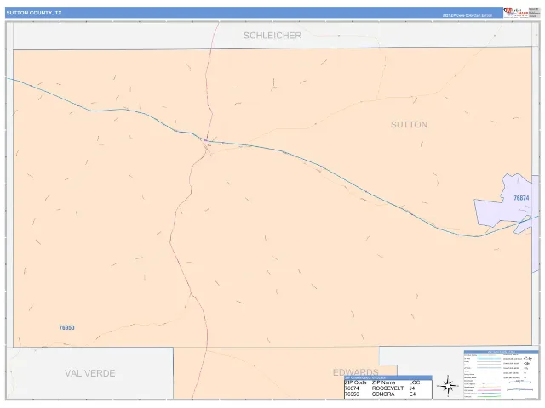Viewport: 545px width, 408px height.
Task: Click the 'ZIP Name' column header
Action: coord(383,382)
